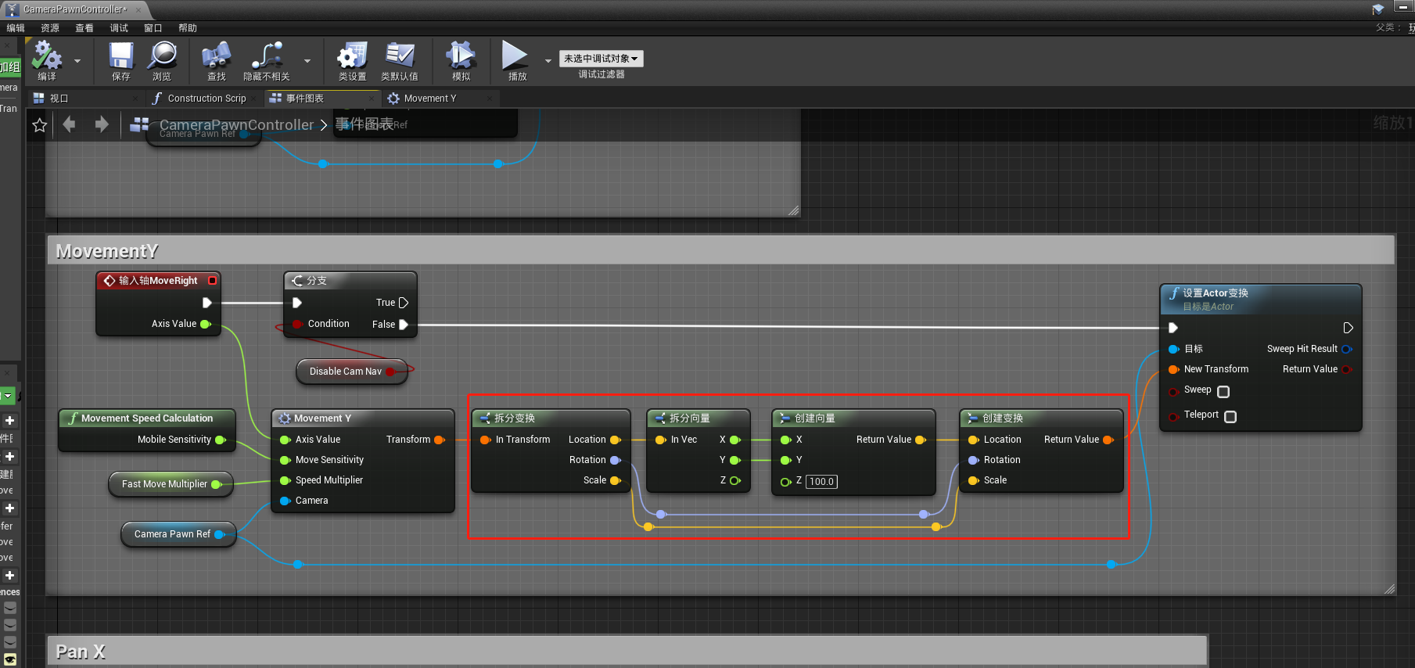Click the delegate pin on 输入轴MoveRight node
The height and width of the screenshot is (668, 1415).
(x=212, y=280)
